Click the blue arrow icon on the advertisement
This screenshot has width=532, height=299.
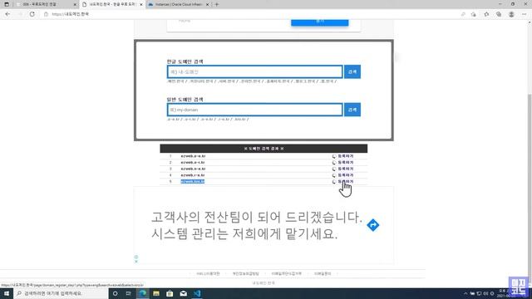pos(373,225)
